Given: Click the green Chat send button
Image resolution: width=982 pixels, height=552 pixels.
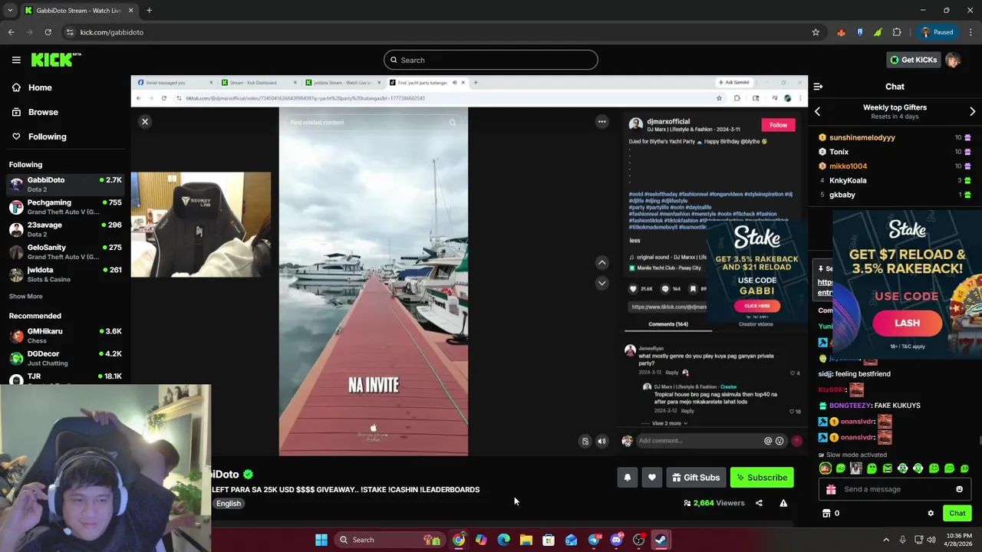Looking at the screenshot, I should [957, 514].
